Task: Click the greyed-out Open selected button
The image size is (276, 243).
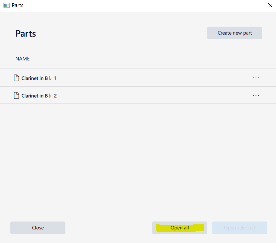Action: [x=240, y=228]
